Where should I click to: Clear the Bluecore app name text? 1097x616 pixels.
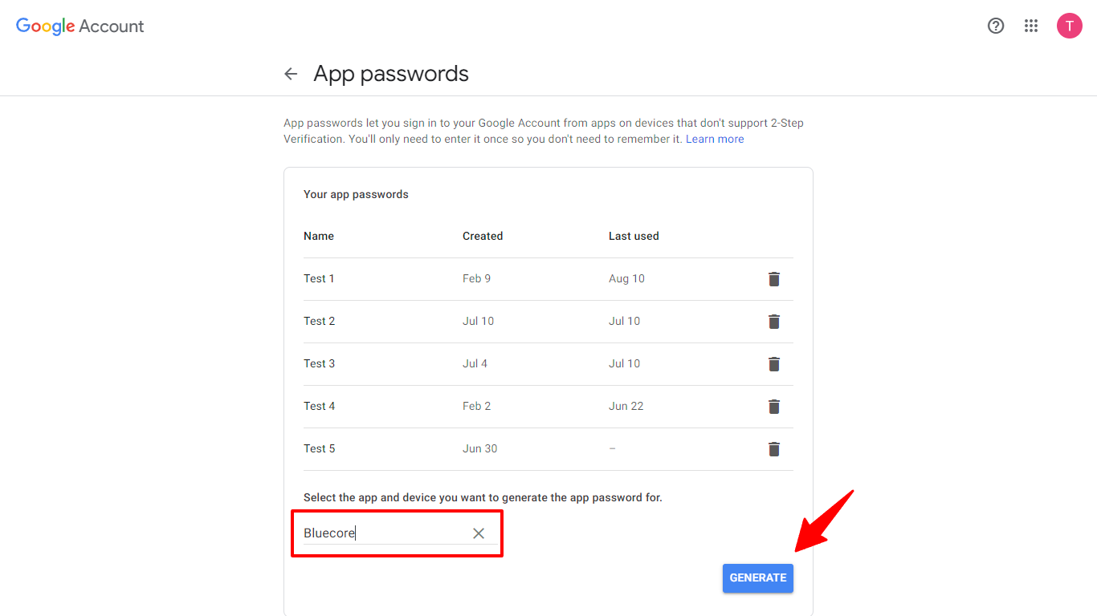pos(479,533)
